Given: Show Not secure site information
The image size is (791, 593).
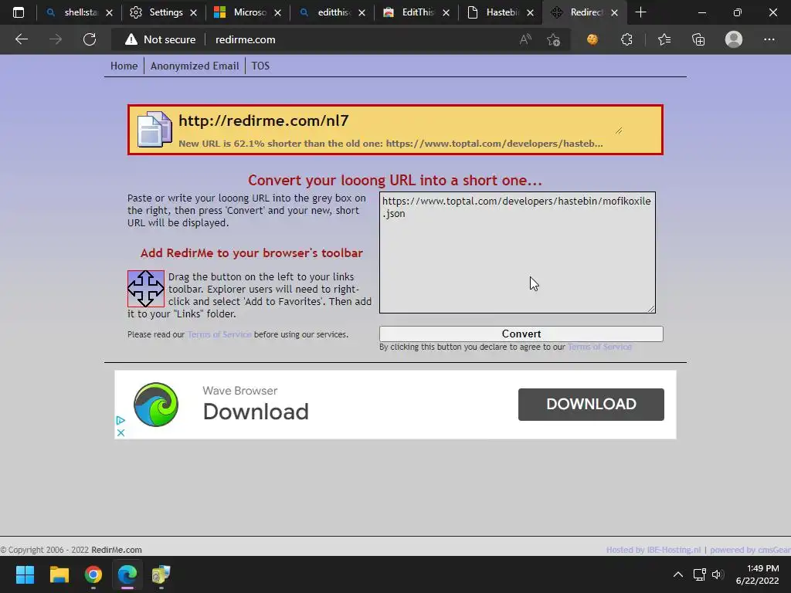Looking at the screenshot, I should coord(160,39).
